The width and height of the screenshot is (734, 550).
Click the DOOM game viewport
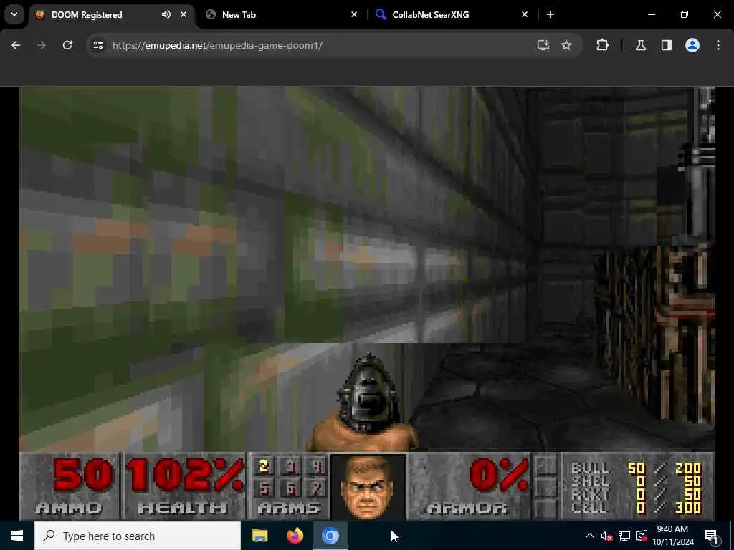coord(367,269)
